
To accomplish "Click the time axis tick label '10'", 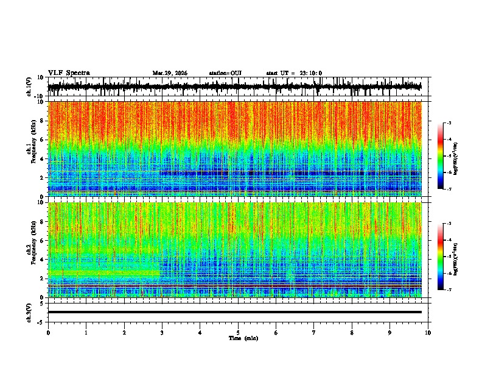I will pos(428,333).
